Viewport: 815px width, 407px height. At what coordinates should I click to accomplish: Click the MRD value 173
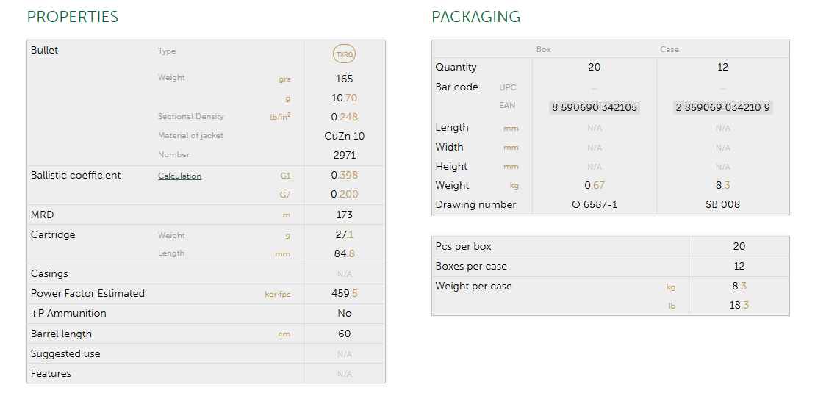click(344, 215)
